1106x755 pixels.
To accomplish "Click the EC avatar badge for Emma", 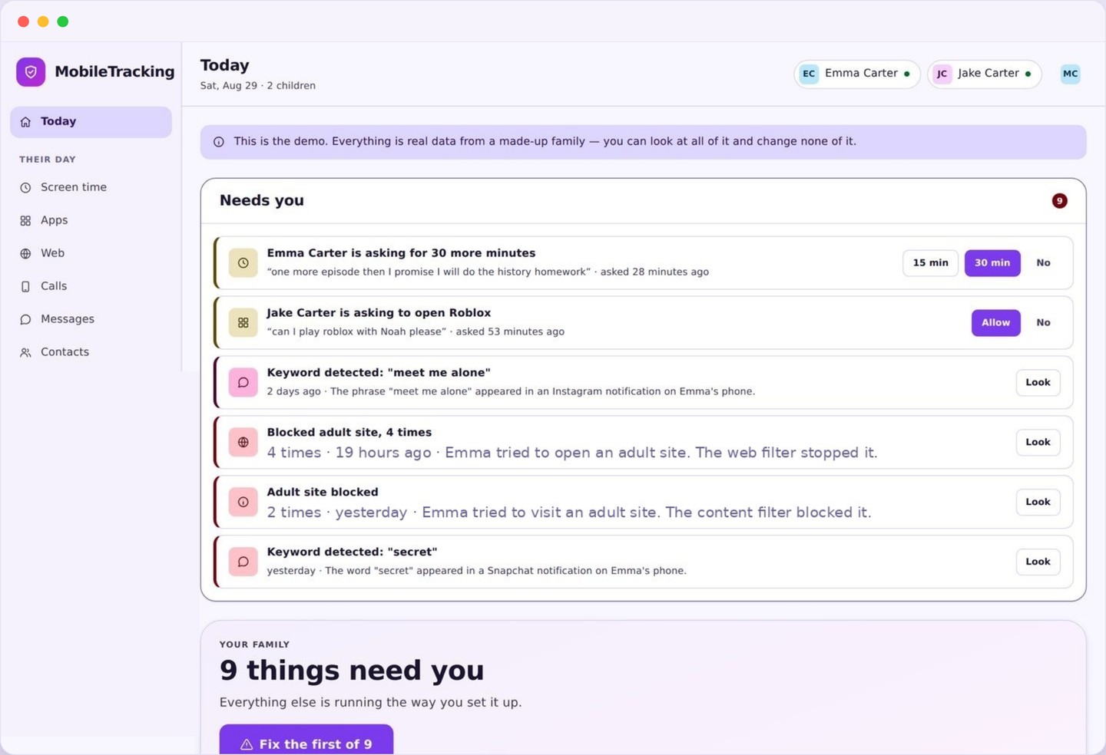I will 809,74.
